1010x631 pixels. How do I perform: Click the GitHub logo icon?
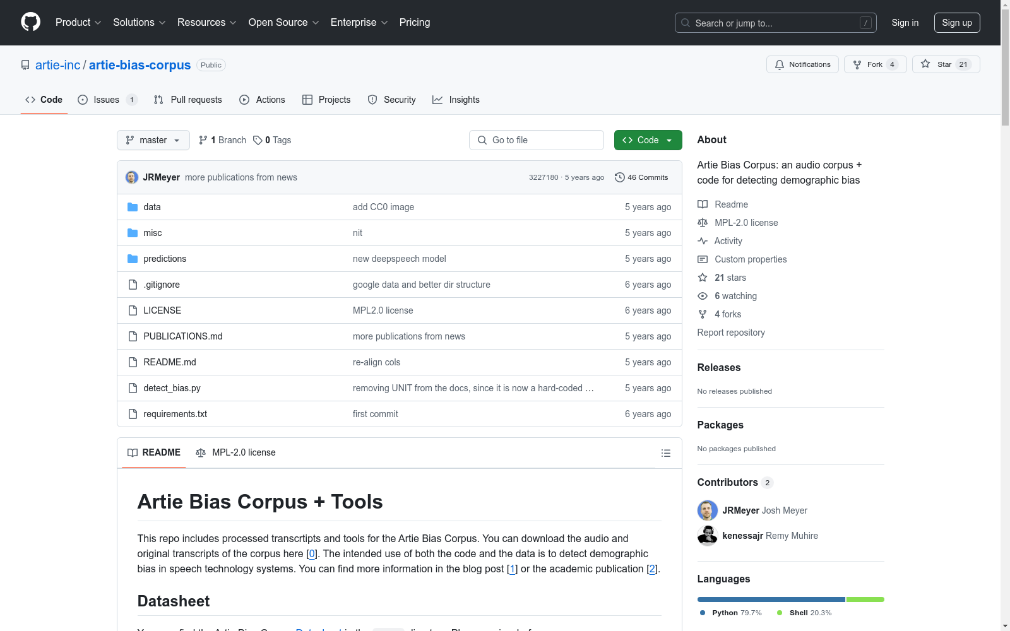coord(30,22)
